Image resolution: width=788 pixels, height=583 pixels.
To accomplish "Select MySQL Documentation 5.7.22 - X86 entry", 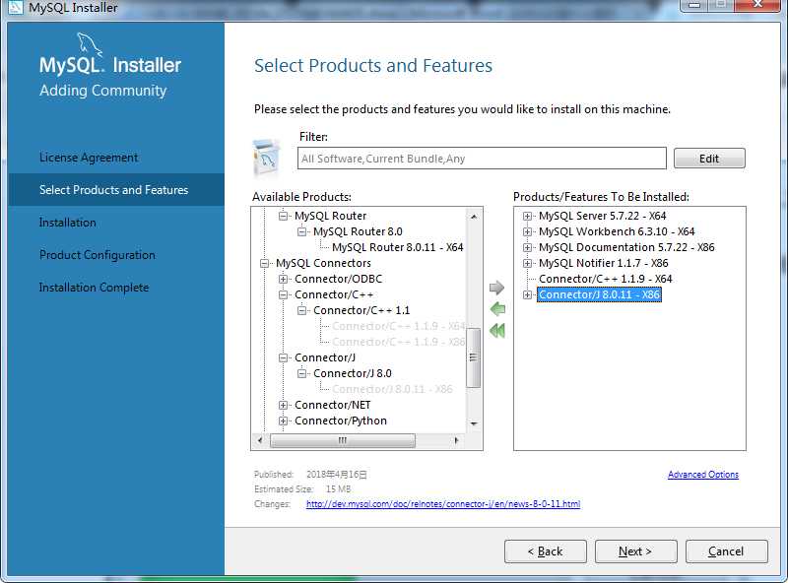I will [x=626, y=247].
